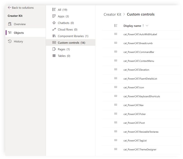This screenshot has width=183, height=159.
Task: Open cat_PowerCAT.Picker row
Action: pos(141,114)
